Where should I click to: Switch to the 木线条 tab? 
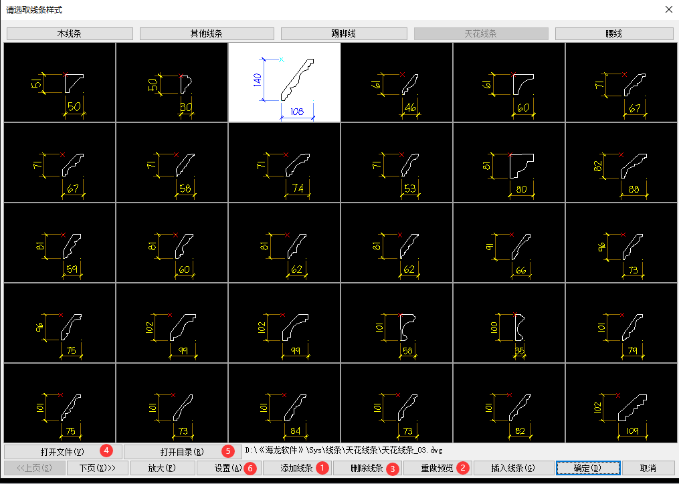pos(70,34)
